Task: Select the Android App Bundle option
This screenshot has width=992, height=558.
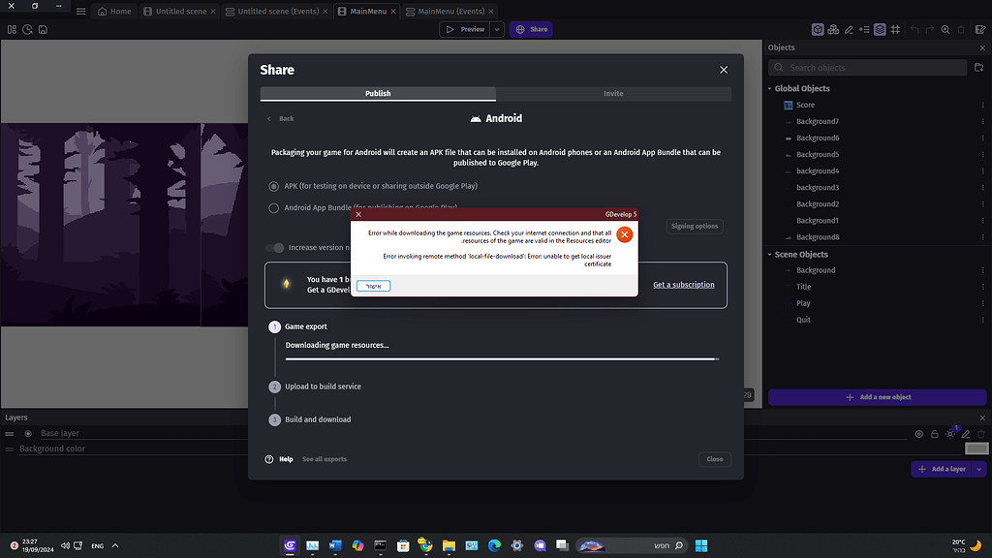Action: (x=273, y=207)
